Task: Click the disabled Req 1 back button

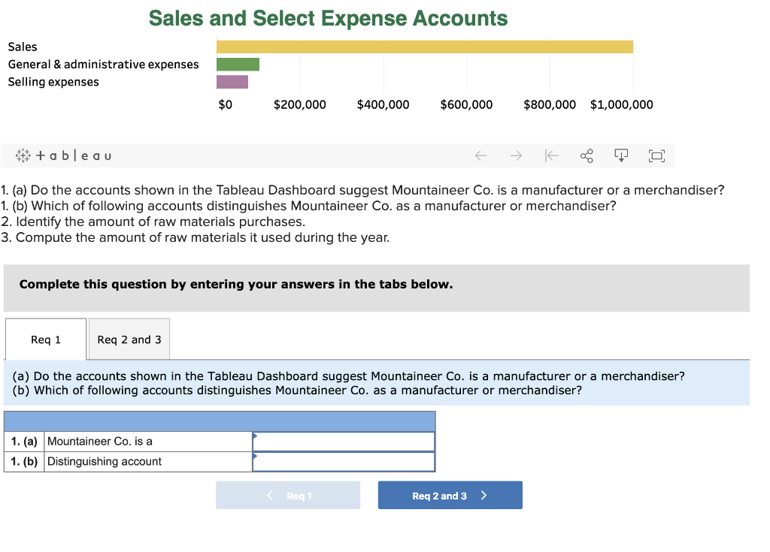Action: [x=288, y=495]
